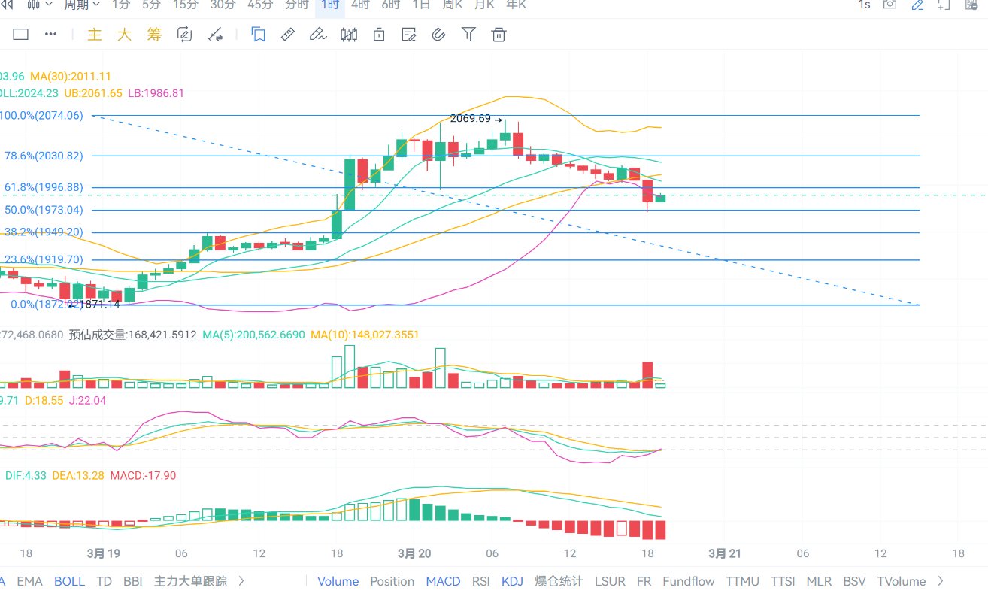Viewport: 988px width, 594px height.
Task: Click the trash icon to delete drawings
Action: pos(499,35)
